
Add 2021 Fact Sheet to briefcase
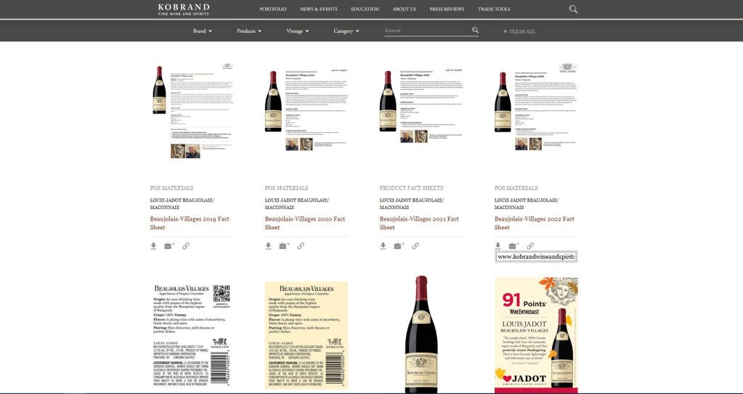[399, 246]
